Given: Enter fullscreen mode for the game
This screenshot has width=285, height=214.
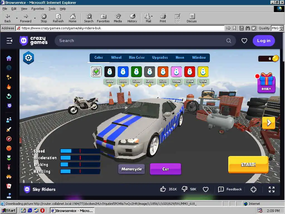Looking at the screenshot, I should coord(272,189).
